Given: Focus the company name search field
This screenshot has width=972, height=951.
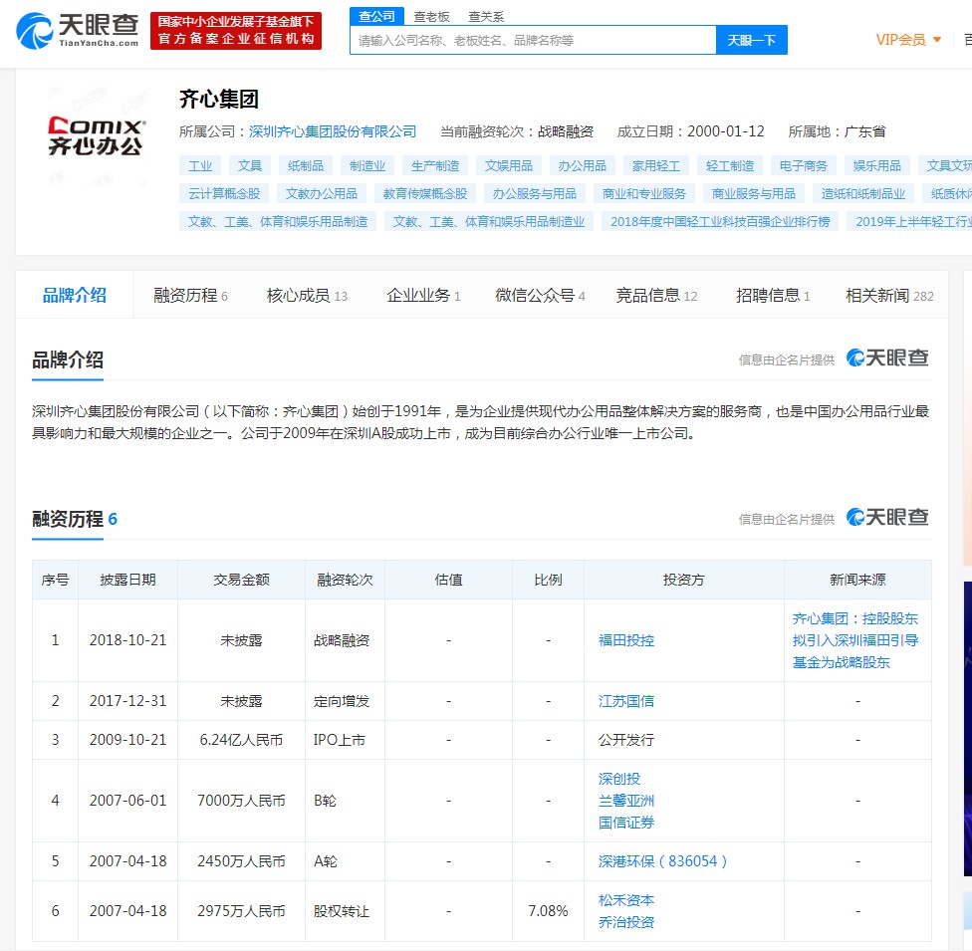Looking at the screenshot, I should (x=533, y=40).
